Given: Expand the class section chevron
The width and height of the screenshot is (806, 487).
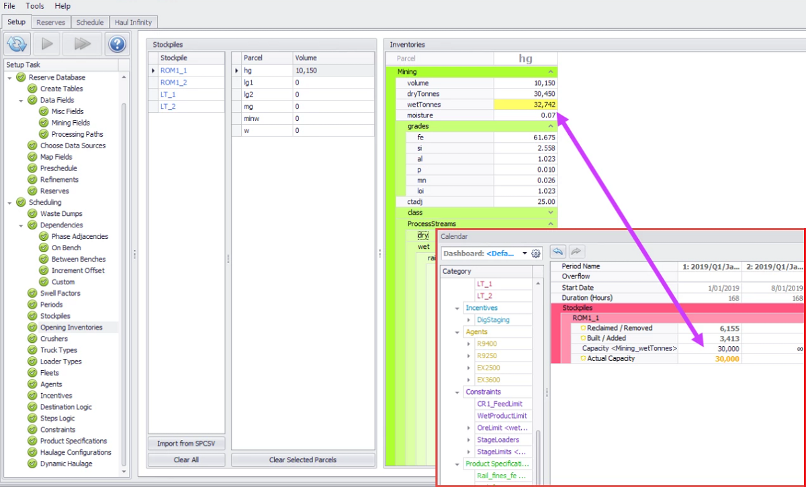Looking at the screenshot, I should pyautogui.click(x=551, y=213).
